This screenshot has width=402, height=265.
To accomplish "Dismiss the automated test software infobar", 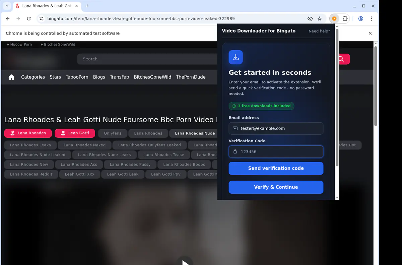I will coord(370,34).
